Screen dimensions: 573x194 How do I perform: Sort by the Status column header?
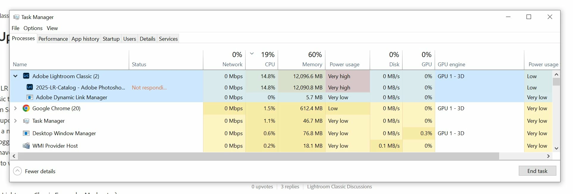point(166,60)
